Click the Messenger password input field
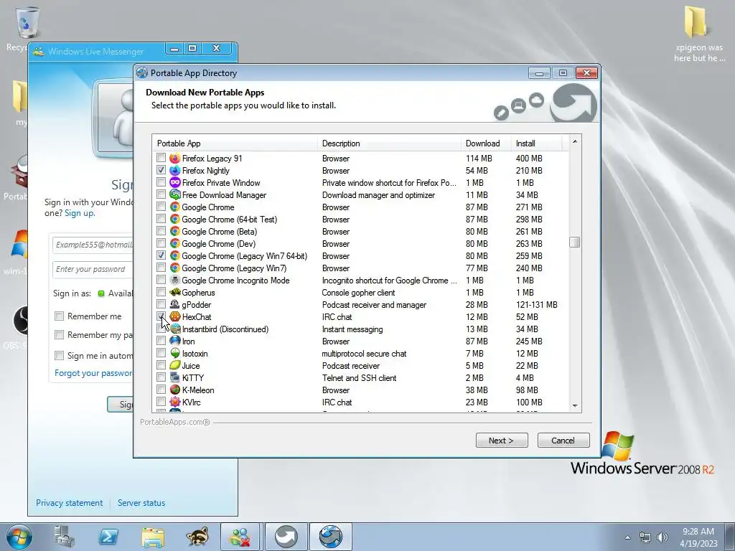Screen dimensions: 735x551 click(x=93, y=270)
